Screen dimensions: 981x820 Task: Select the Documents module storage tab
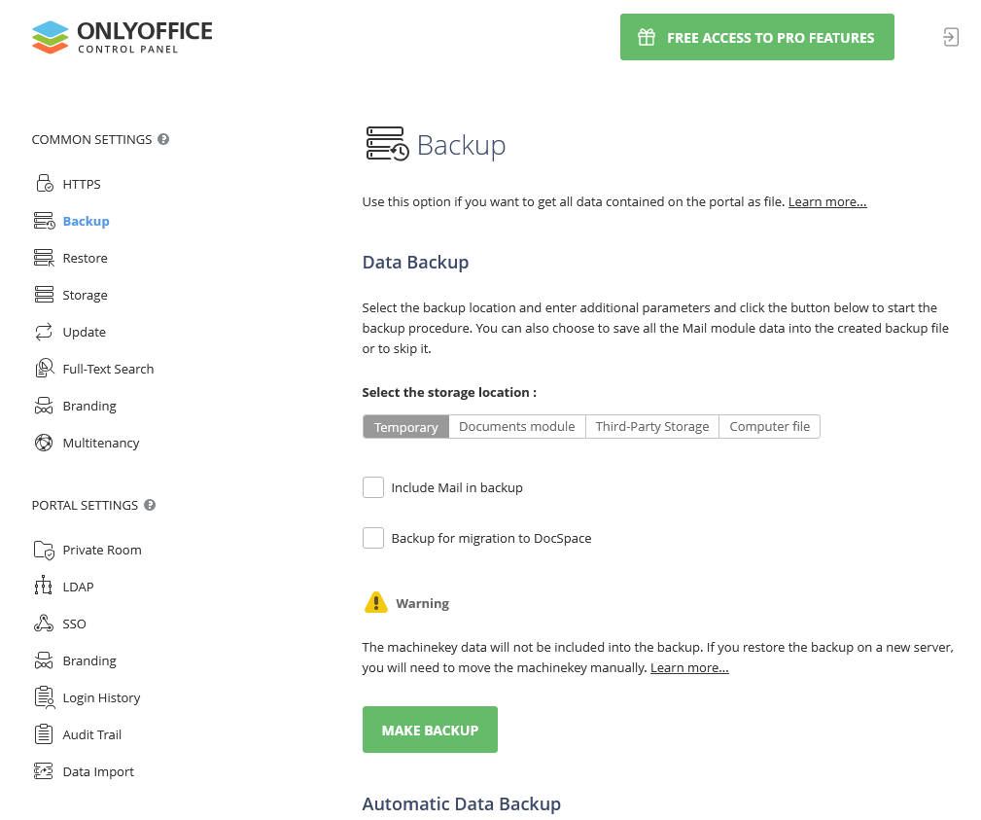point(516,427)
